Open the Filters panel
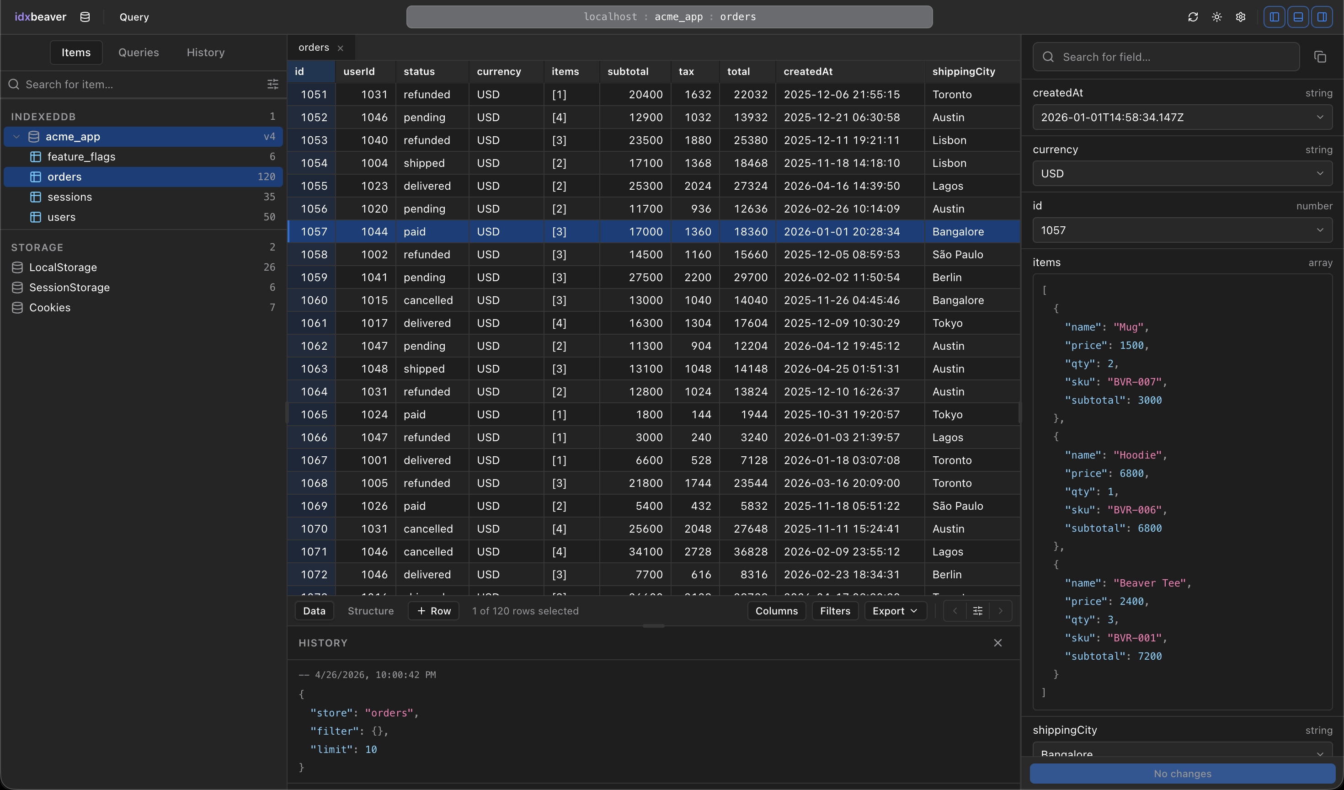Screen dimensions: 1344x790 tap(835, 611)
